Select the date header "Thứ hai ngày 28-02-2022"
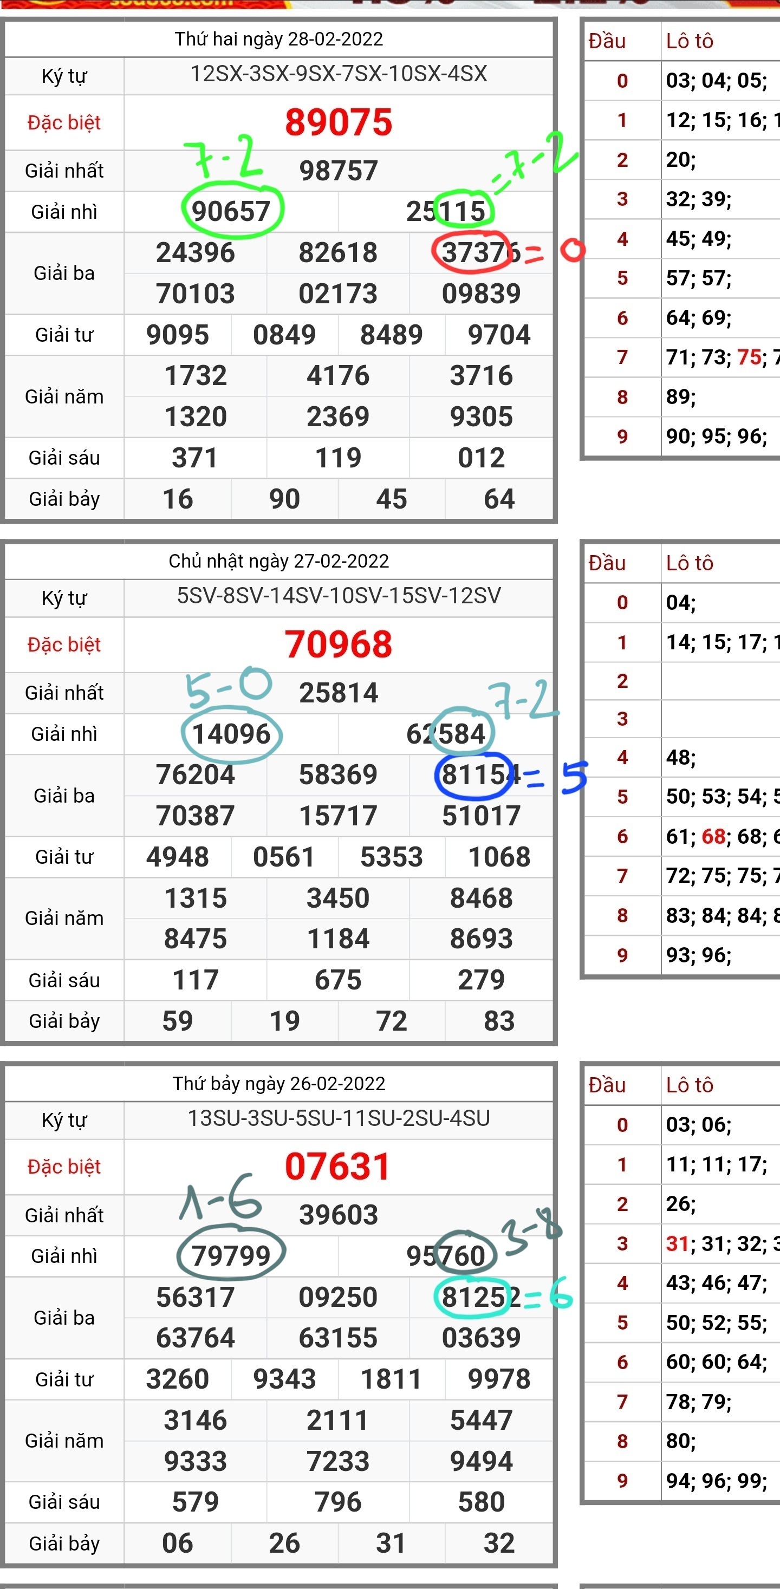780x1589 pixels. click(x=279, y=39)
